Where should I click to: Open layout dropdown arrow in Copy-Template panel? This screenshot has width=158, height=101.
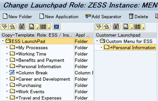point(49,27)
